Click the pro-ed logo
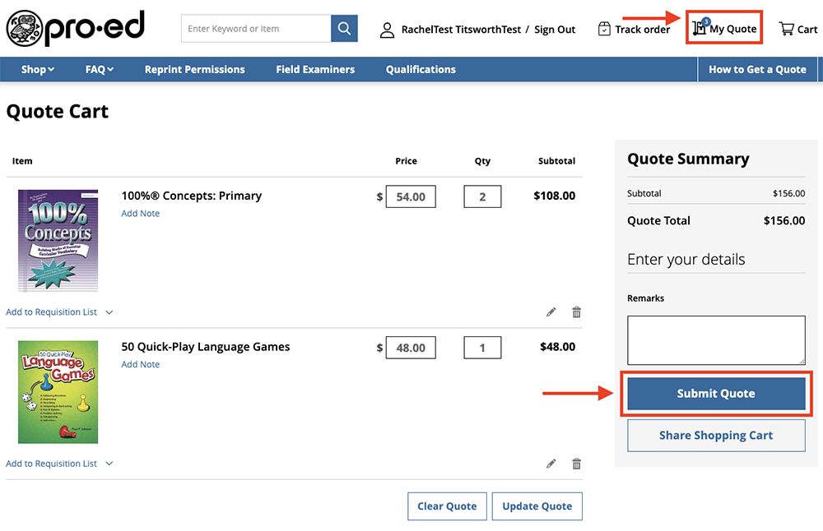 (75, 29)
